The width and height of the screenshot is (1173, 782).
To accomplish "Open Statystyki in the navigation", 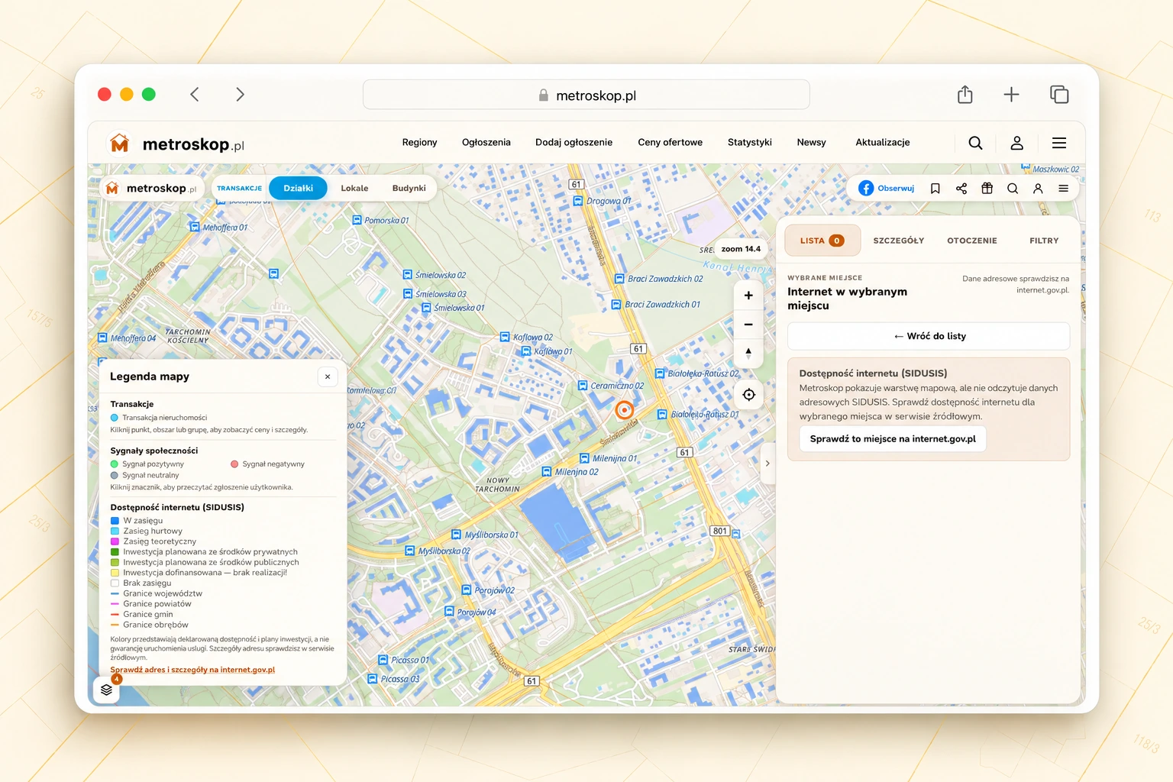I will pyautogui.click(x=750, y=143).
